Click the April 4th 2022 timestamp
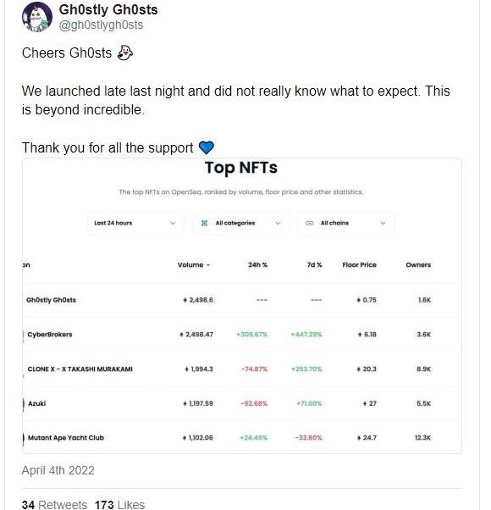Image resolution: width=491 pixels, height=510 pixels. tap(58, 470)
